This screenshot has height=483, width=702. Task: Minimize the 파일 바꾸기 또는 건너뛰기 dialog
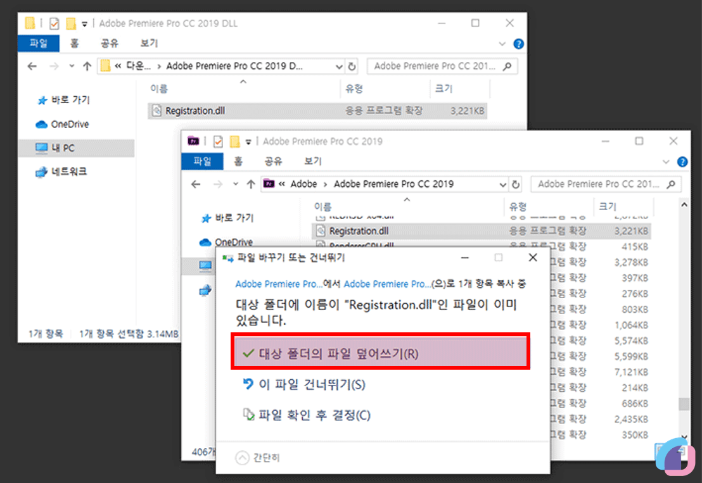coord(464,258)
